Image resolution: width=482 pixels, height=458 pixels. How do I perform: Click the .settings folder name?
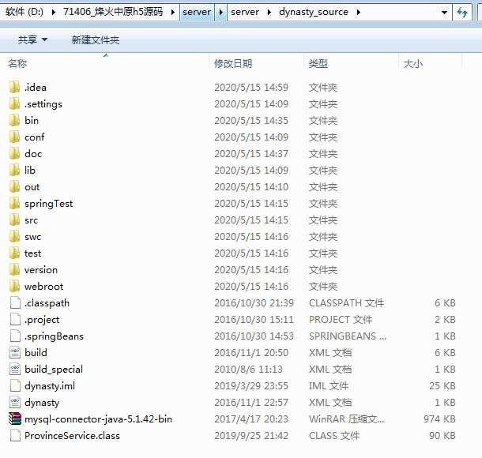tap(43, 104)
